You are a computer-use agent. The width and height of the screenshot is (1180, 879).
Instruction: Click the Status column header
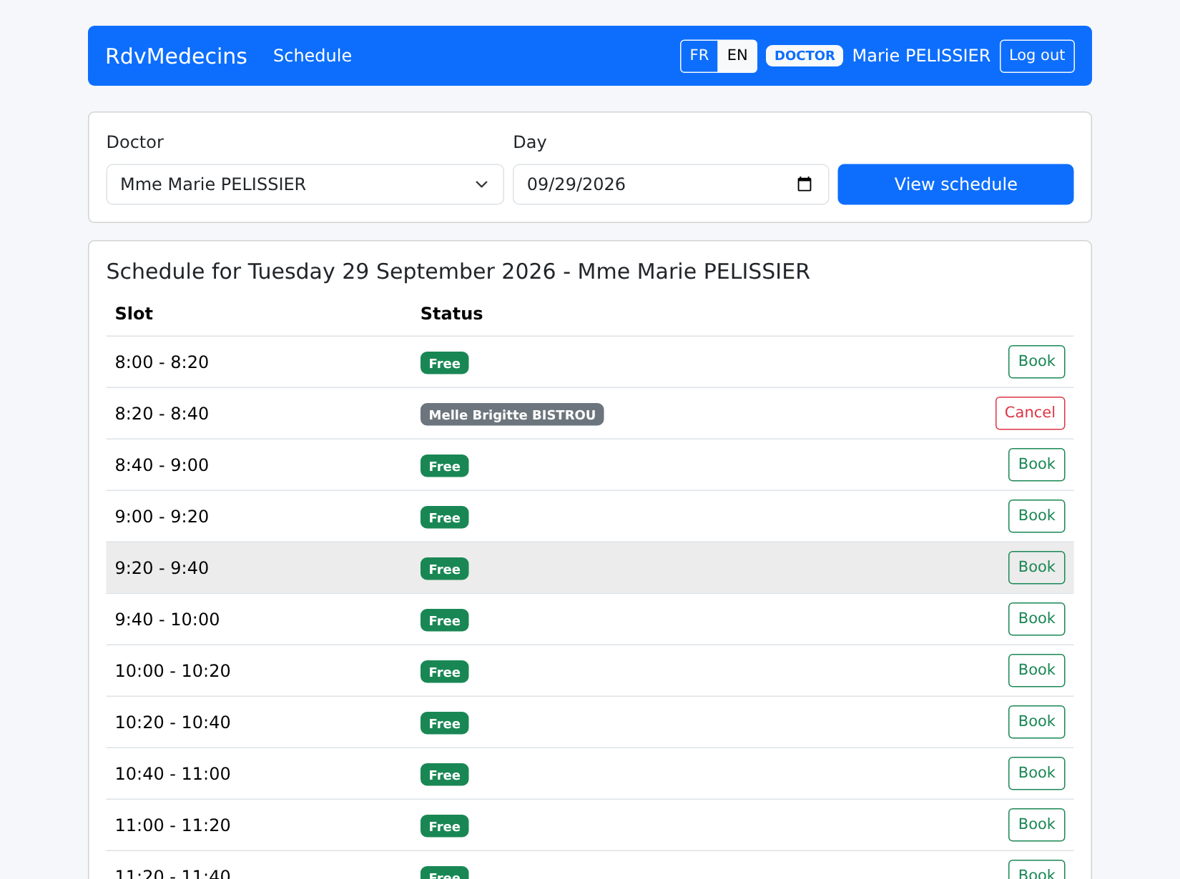451,314
